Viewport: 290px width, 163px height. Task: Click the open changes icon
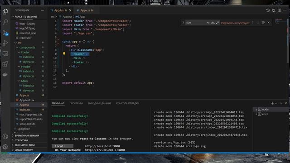[x=274, y=10]
